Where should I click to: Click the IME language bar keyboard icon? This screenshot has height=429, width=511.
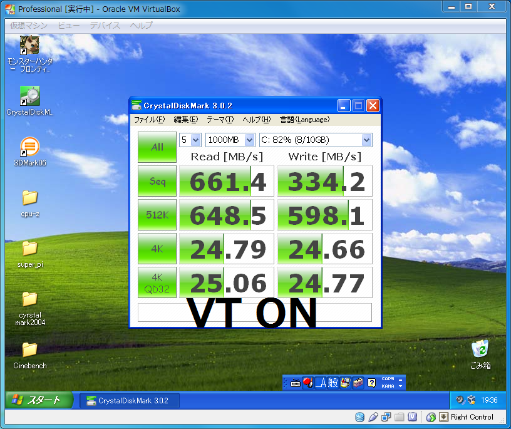295,383
